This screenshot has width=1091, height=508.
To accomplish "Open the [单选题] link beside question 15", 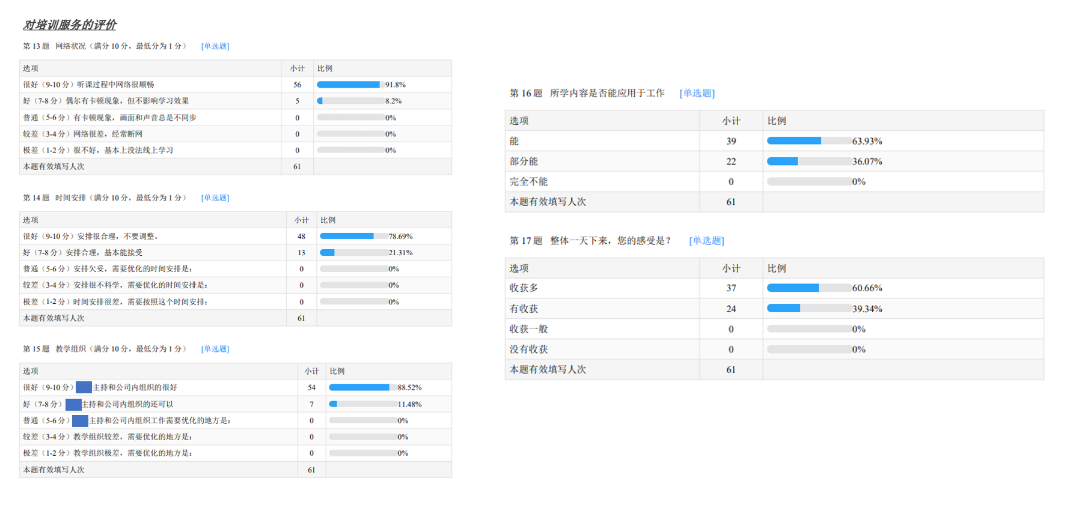I will click(x=215, y=349).
